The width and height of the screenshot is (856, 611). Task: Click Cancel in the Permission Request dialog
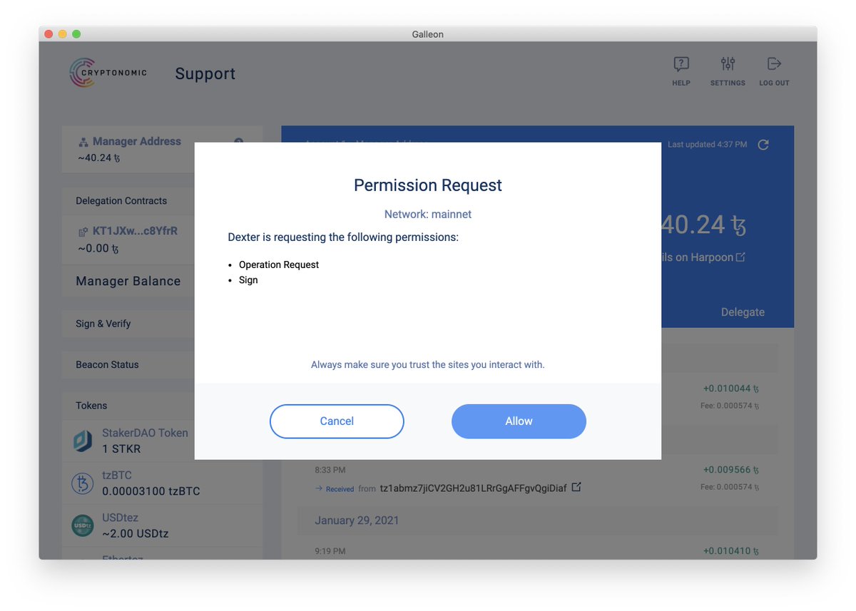tap(337, 421)
